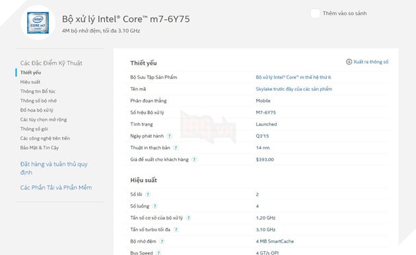Click the export download icon beside 'Xuất ra thông số'
The image size is (416, 255).
coord(349,62)
